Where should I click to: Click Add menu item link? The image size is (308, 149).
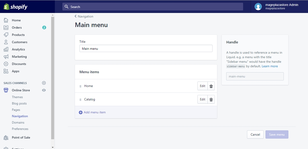pos(95,112)
